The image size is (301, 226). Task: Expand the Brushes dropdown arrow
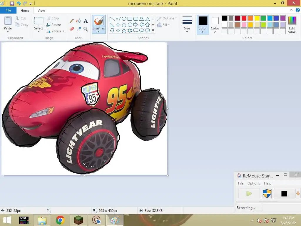[99, 32]
